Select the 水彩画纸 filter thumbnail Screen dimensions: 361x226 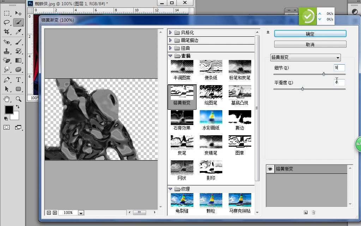(211, 118)
